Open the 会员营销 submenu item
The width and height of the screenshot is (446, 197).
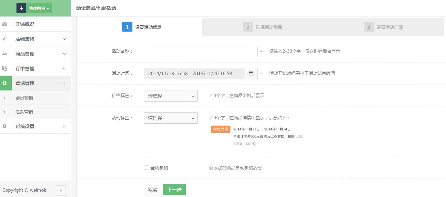[x=24, y=98]
